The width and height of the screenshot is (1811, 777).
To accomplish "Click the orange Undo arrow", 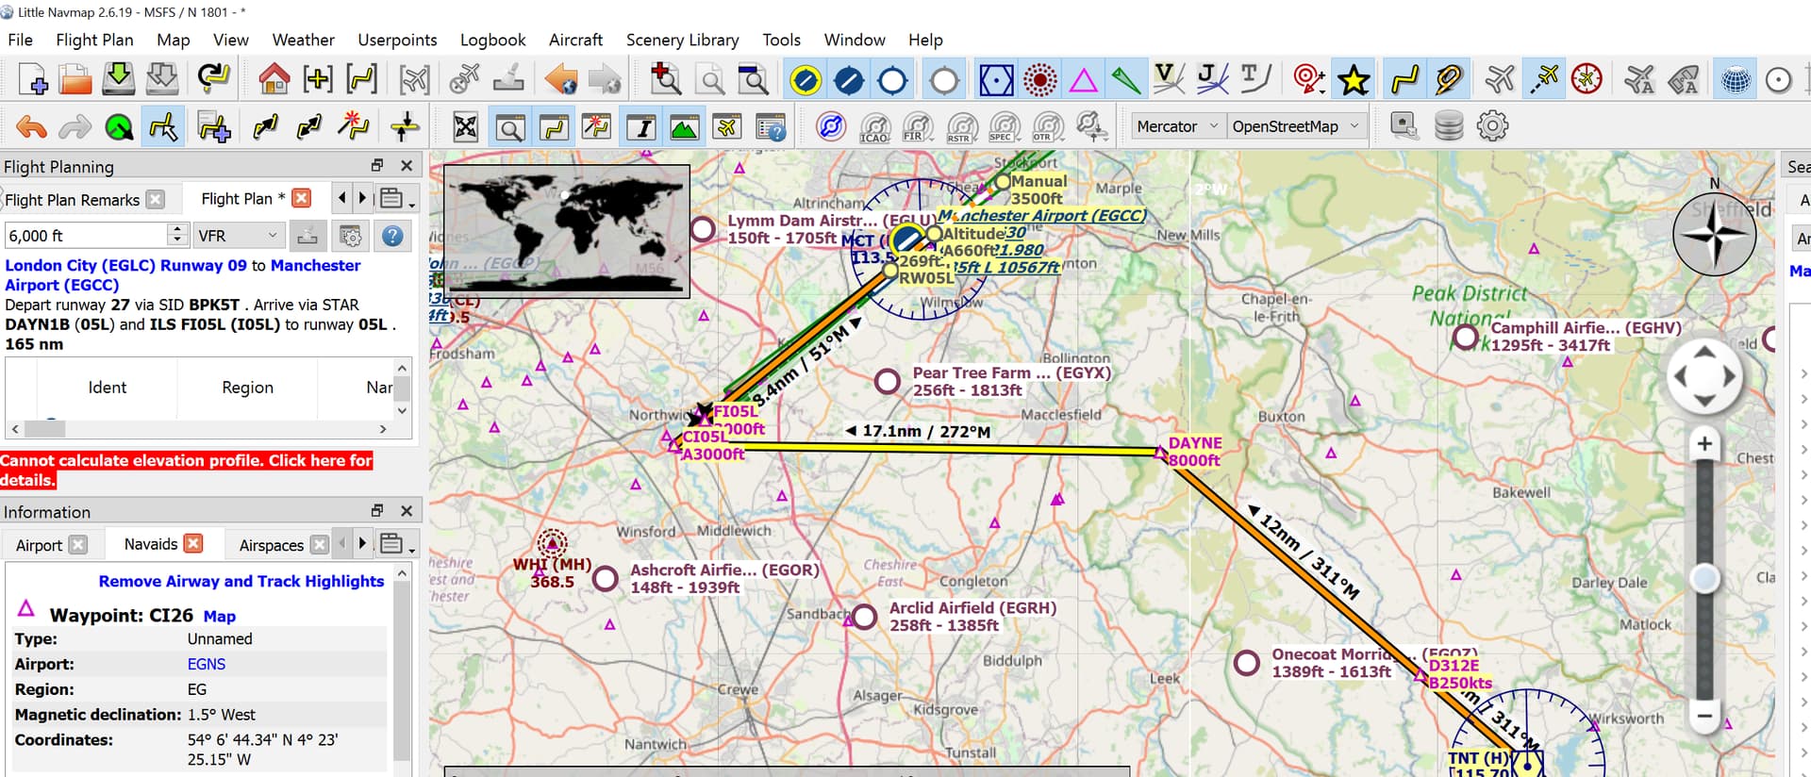I will click(x=31, y=126).
